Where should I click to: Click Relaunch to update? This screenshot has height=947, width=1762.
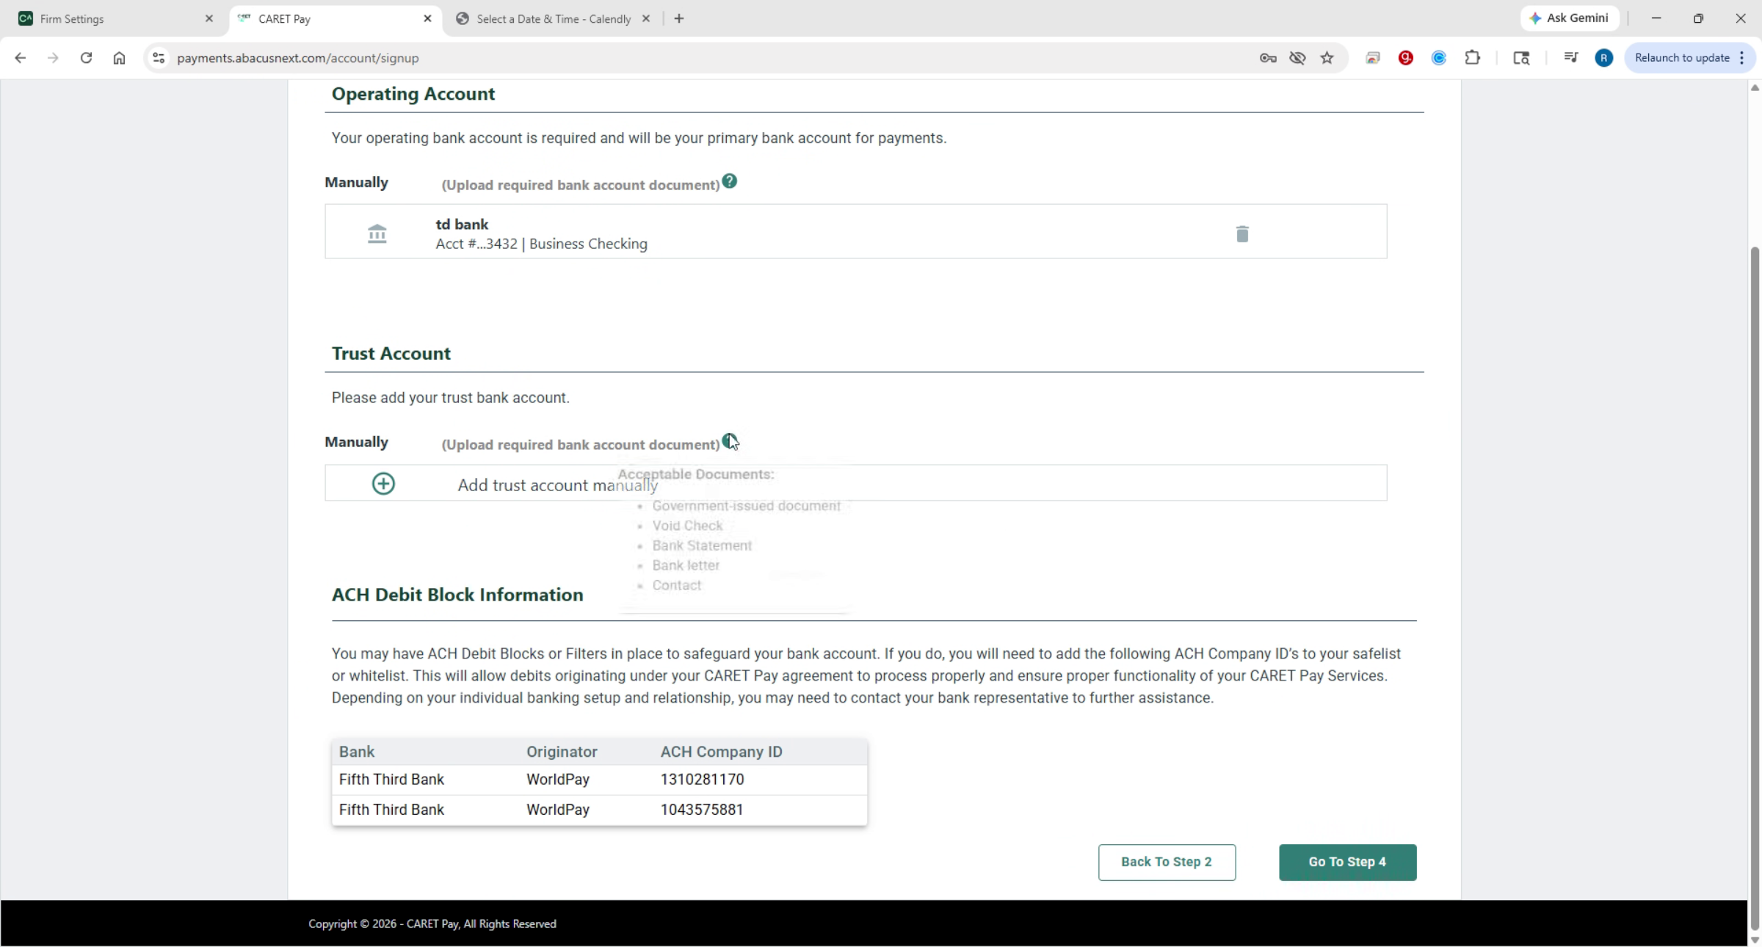(x=1681, y=58)
